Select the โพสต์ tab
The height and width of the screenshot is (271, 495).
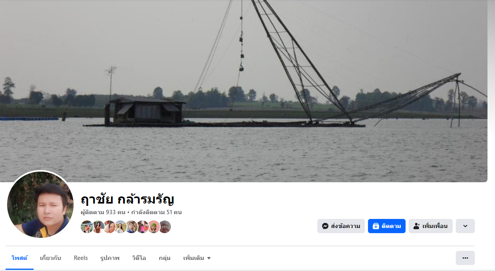pyautogui.click(x=19, y=258)
